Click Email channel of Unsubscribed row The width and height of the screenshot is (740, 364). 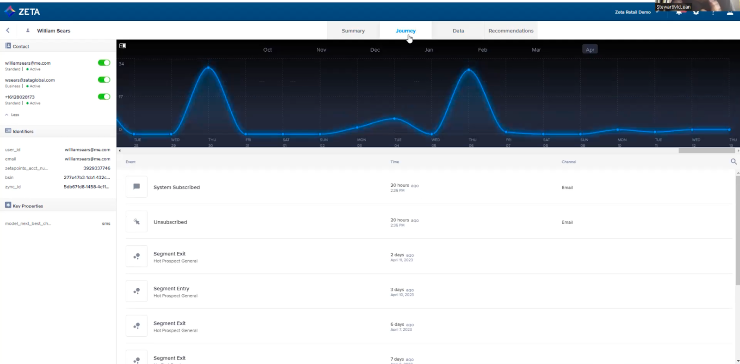(x=567, y=222)
